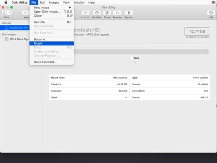Open the Images menu
217x163 pixels.
tap(54, 2)
